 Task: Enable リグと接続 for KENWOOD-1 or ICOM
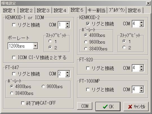click(x=14, y=25)
